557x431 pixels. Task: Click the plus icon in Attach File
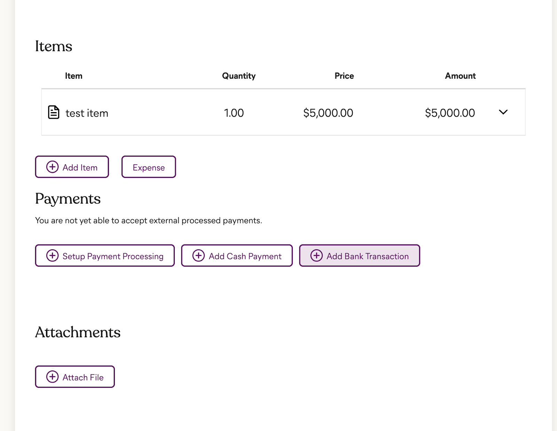tap(52, 377)
